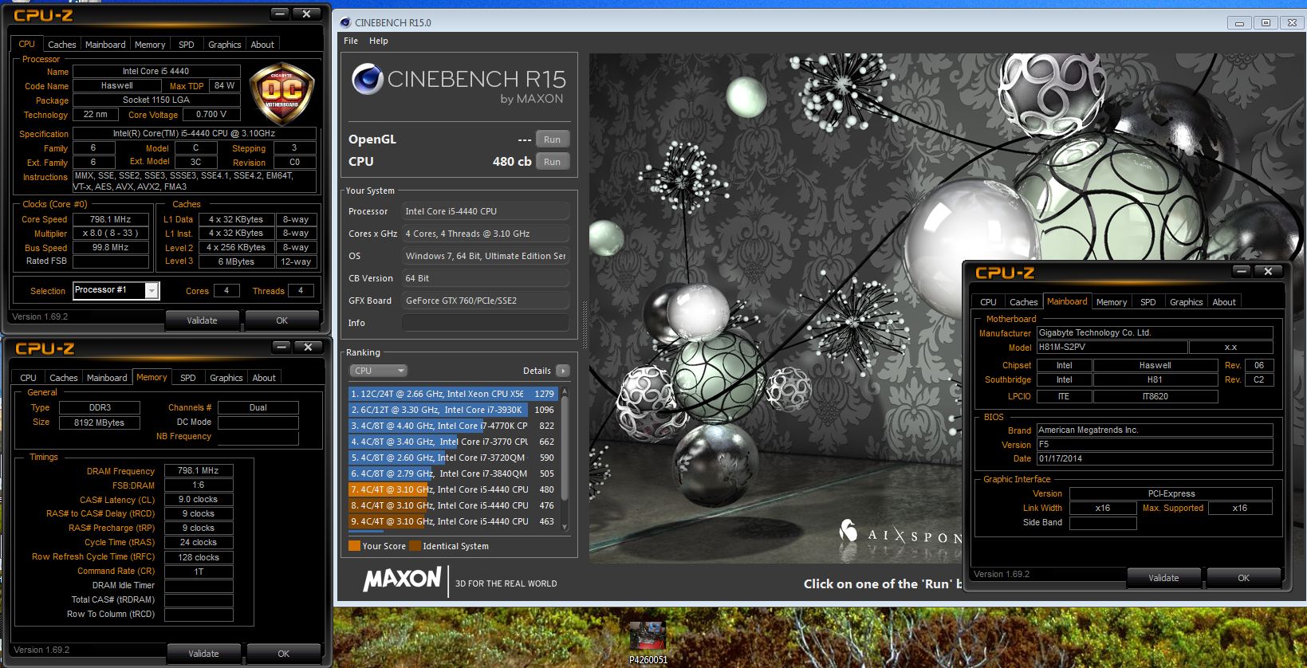Open Memory tab in Mainboard CPU-Z window
The width and height of the screenshot is (1307, 668).
click(x=1111, y=302)
